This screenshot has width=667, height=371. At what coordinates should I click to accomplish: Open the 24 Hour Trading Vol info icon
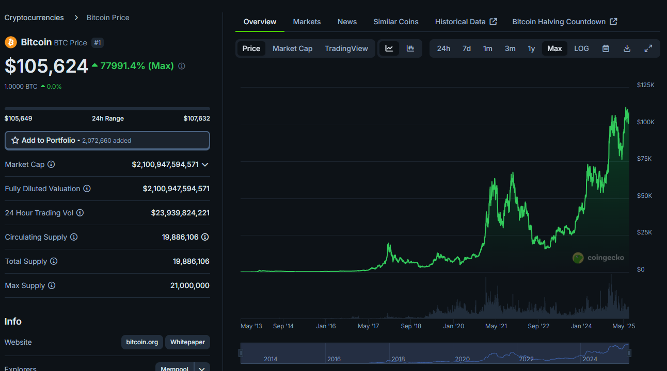coord(80,213)
